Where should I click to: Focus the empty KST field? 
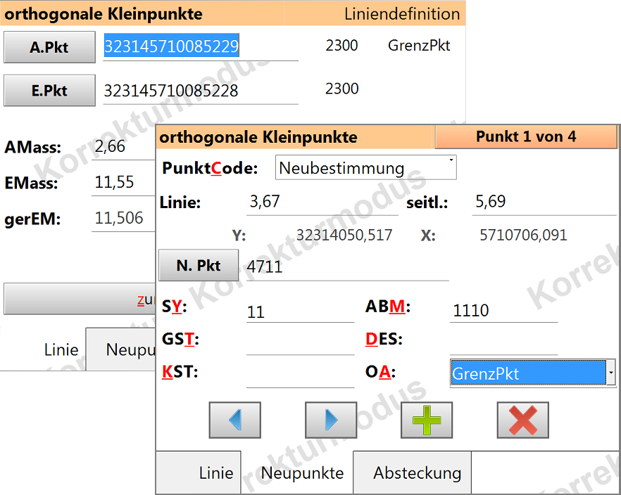click(x=300, y=375)
